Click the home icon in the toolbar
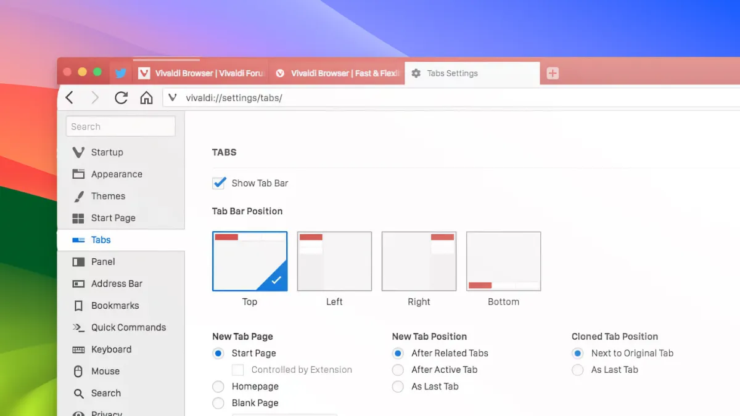740x416 pixels. [x=146, y=97]
